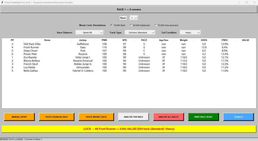Click the PWR column header
Image resolution: width=258 pixels, height=141 pixels.
(x=104, y=40)
